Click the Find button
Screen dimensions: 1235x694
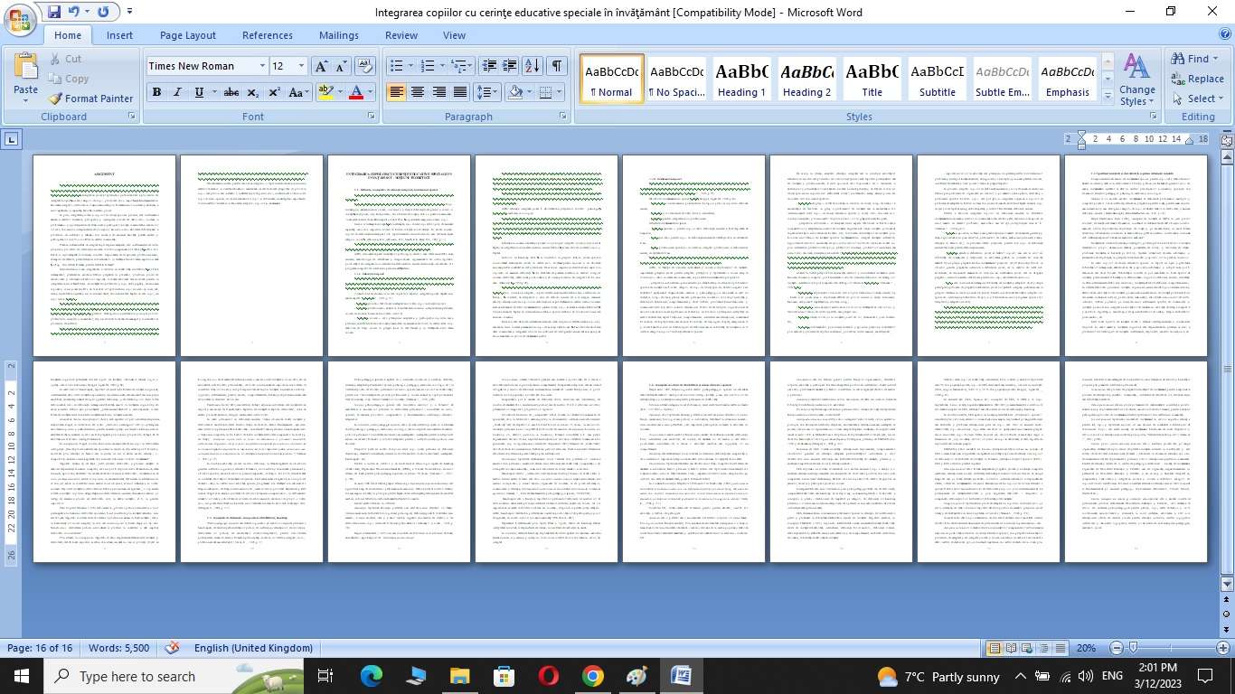click(x=1195, y=58)
